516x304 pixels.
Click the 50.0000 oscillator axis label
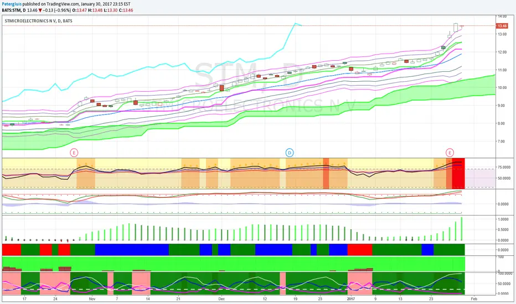[504, 178]
